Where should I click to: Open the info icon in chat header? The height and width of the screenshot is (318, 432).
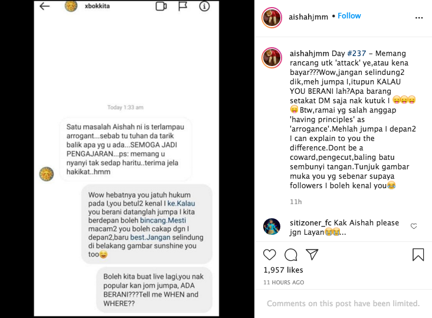coord(204,6)
